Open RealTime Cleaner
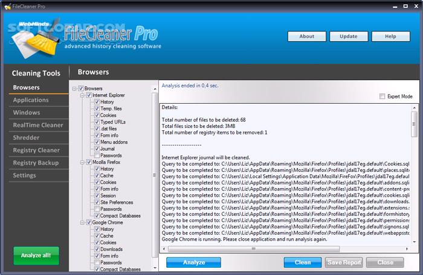This screenshot has width=423, height=275. coord(38,125)
